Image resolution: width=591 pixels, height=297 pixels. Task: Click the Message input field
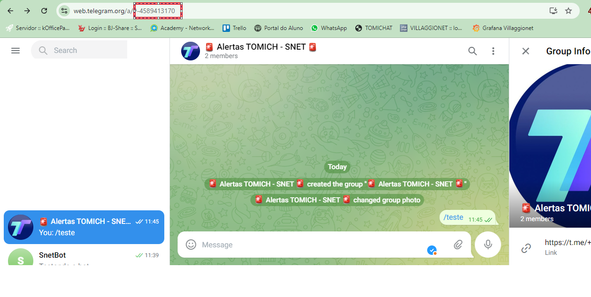tap(310, 245)
